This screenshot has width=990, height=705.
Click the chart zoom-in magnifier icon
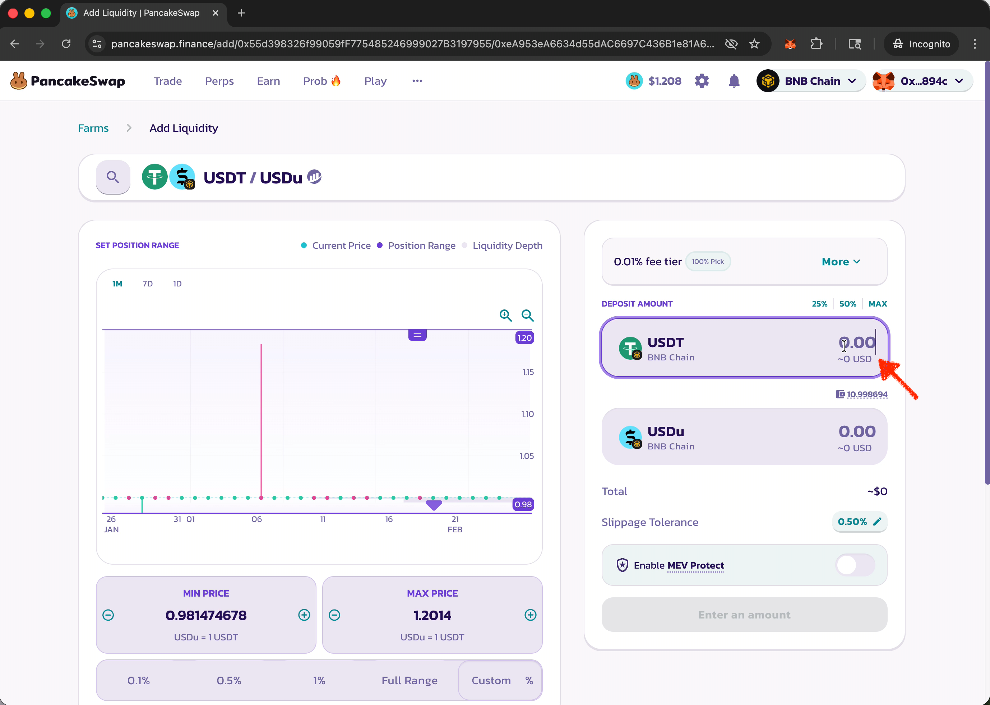tap(505, 315)
